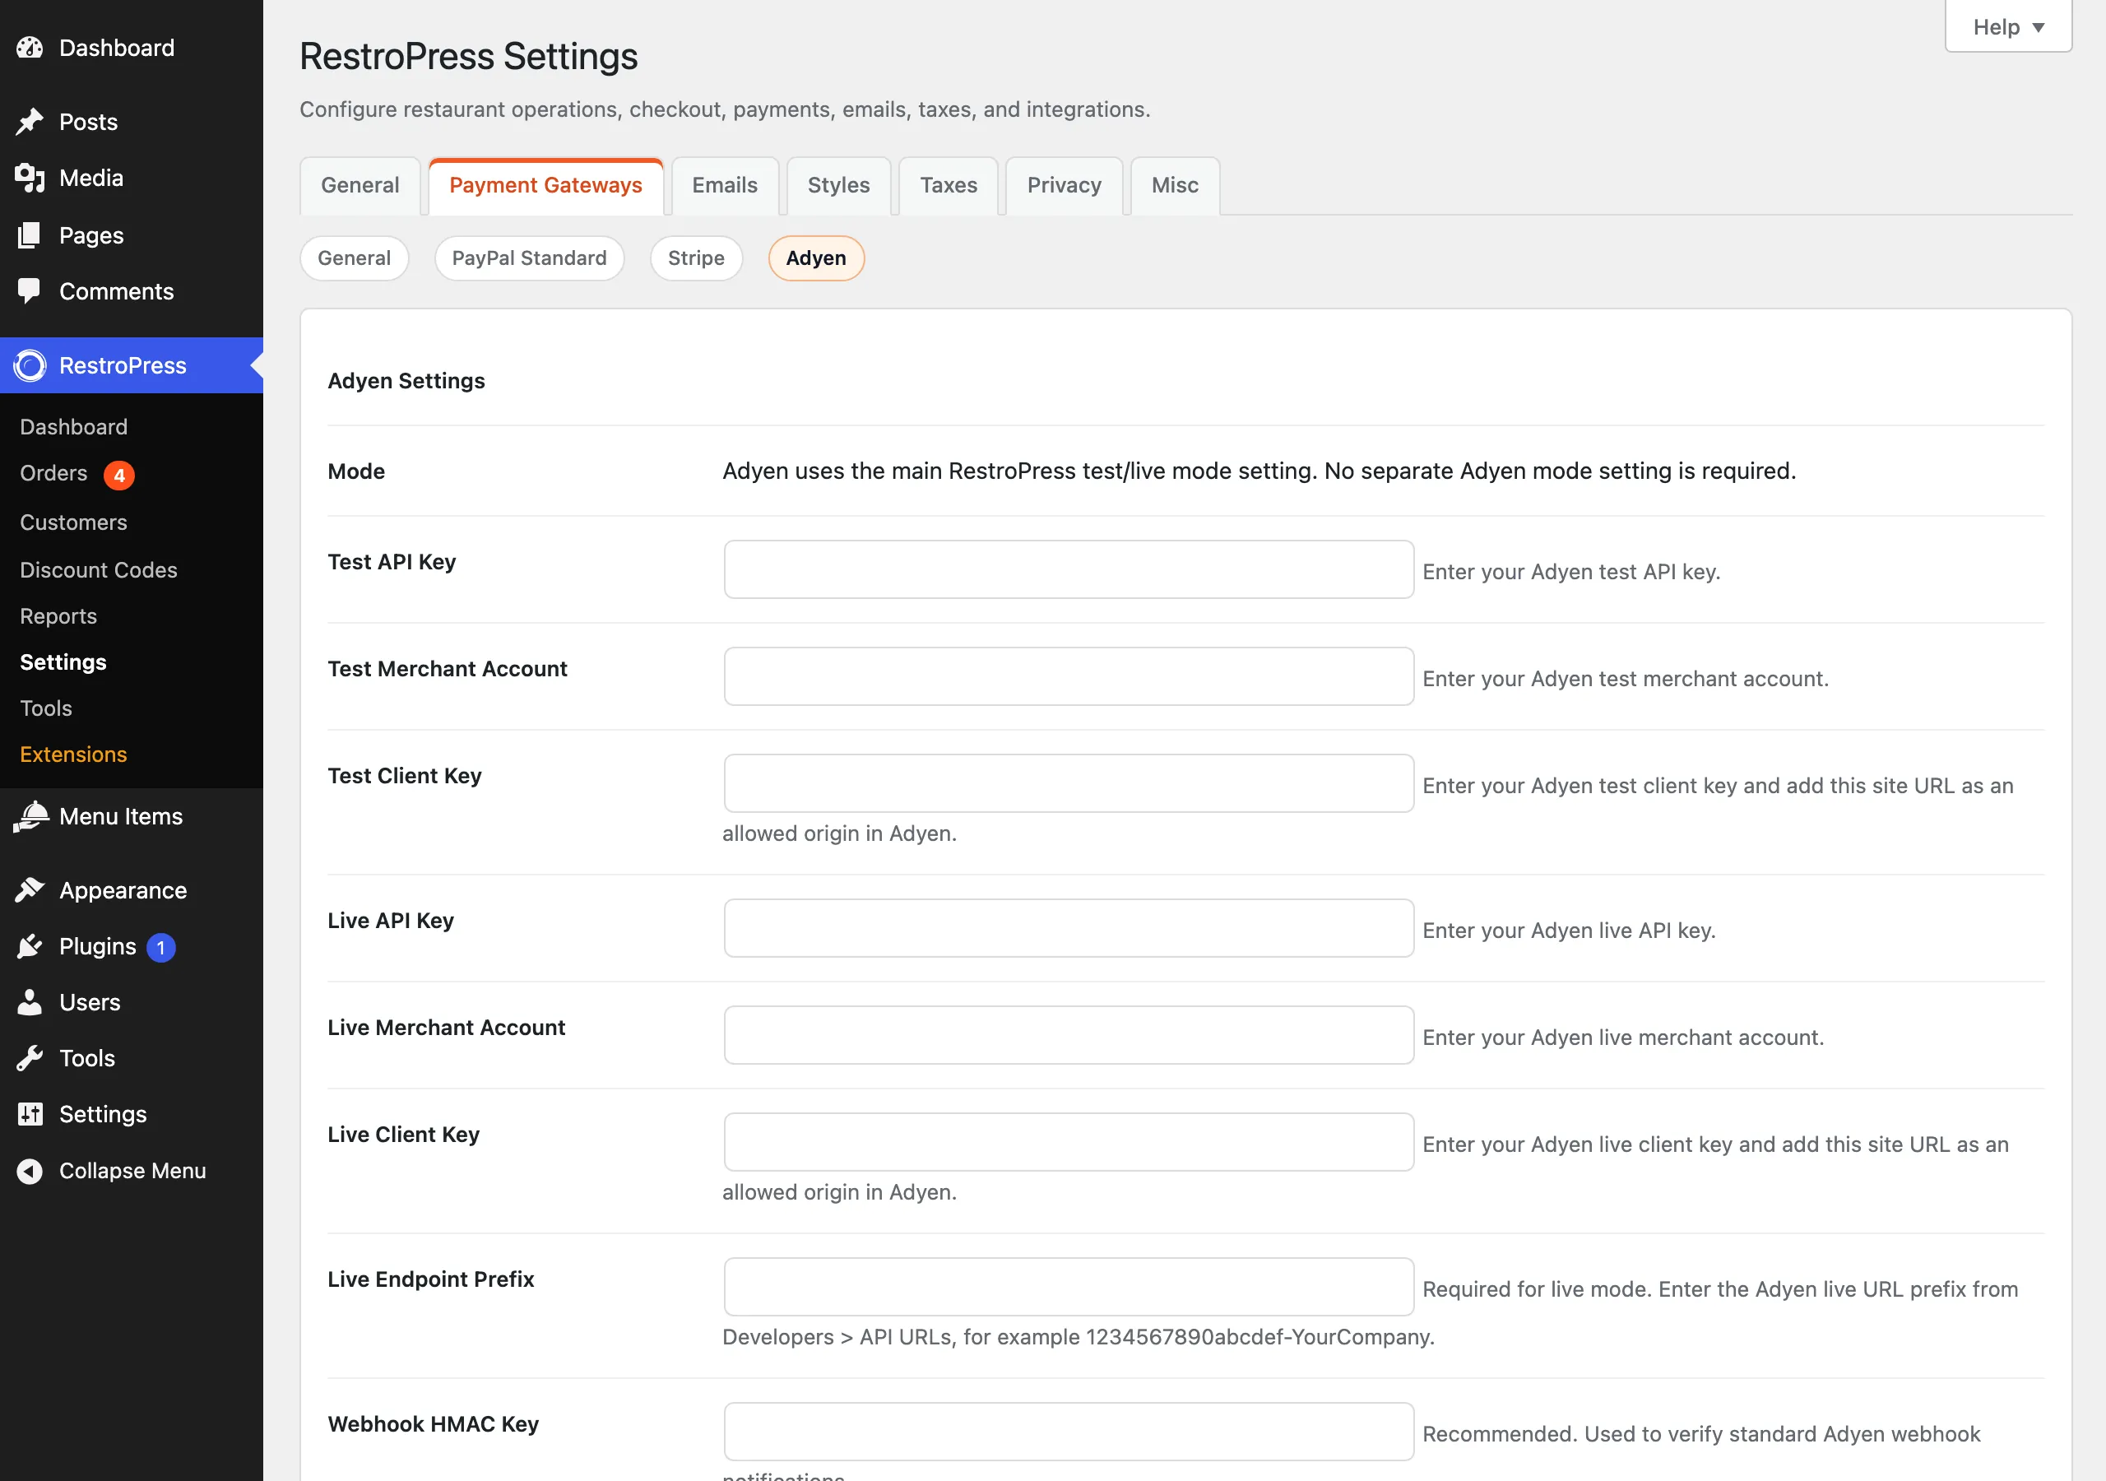Focus the Live Client Key field
The height and width of the screenshot is (1481, 2106).
[1069, 1142]
